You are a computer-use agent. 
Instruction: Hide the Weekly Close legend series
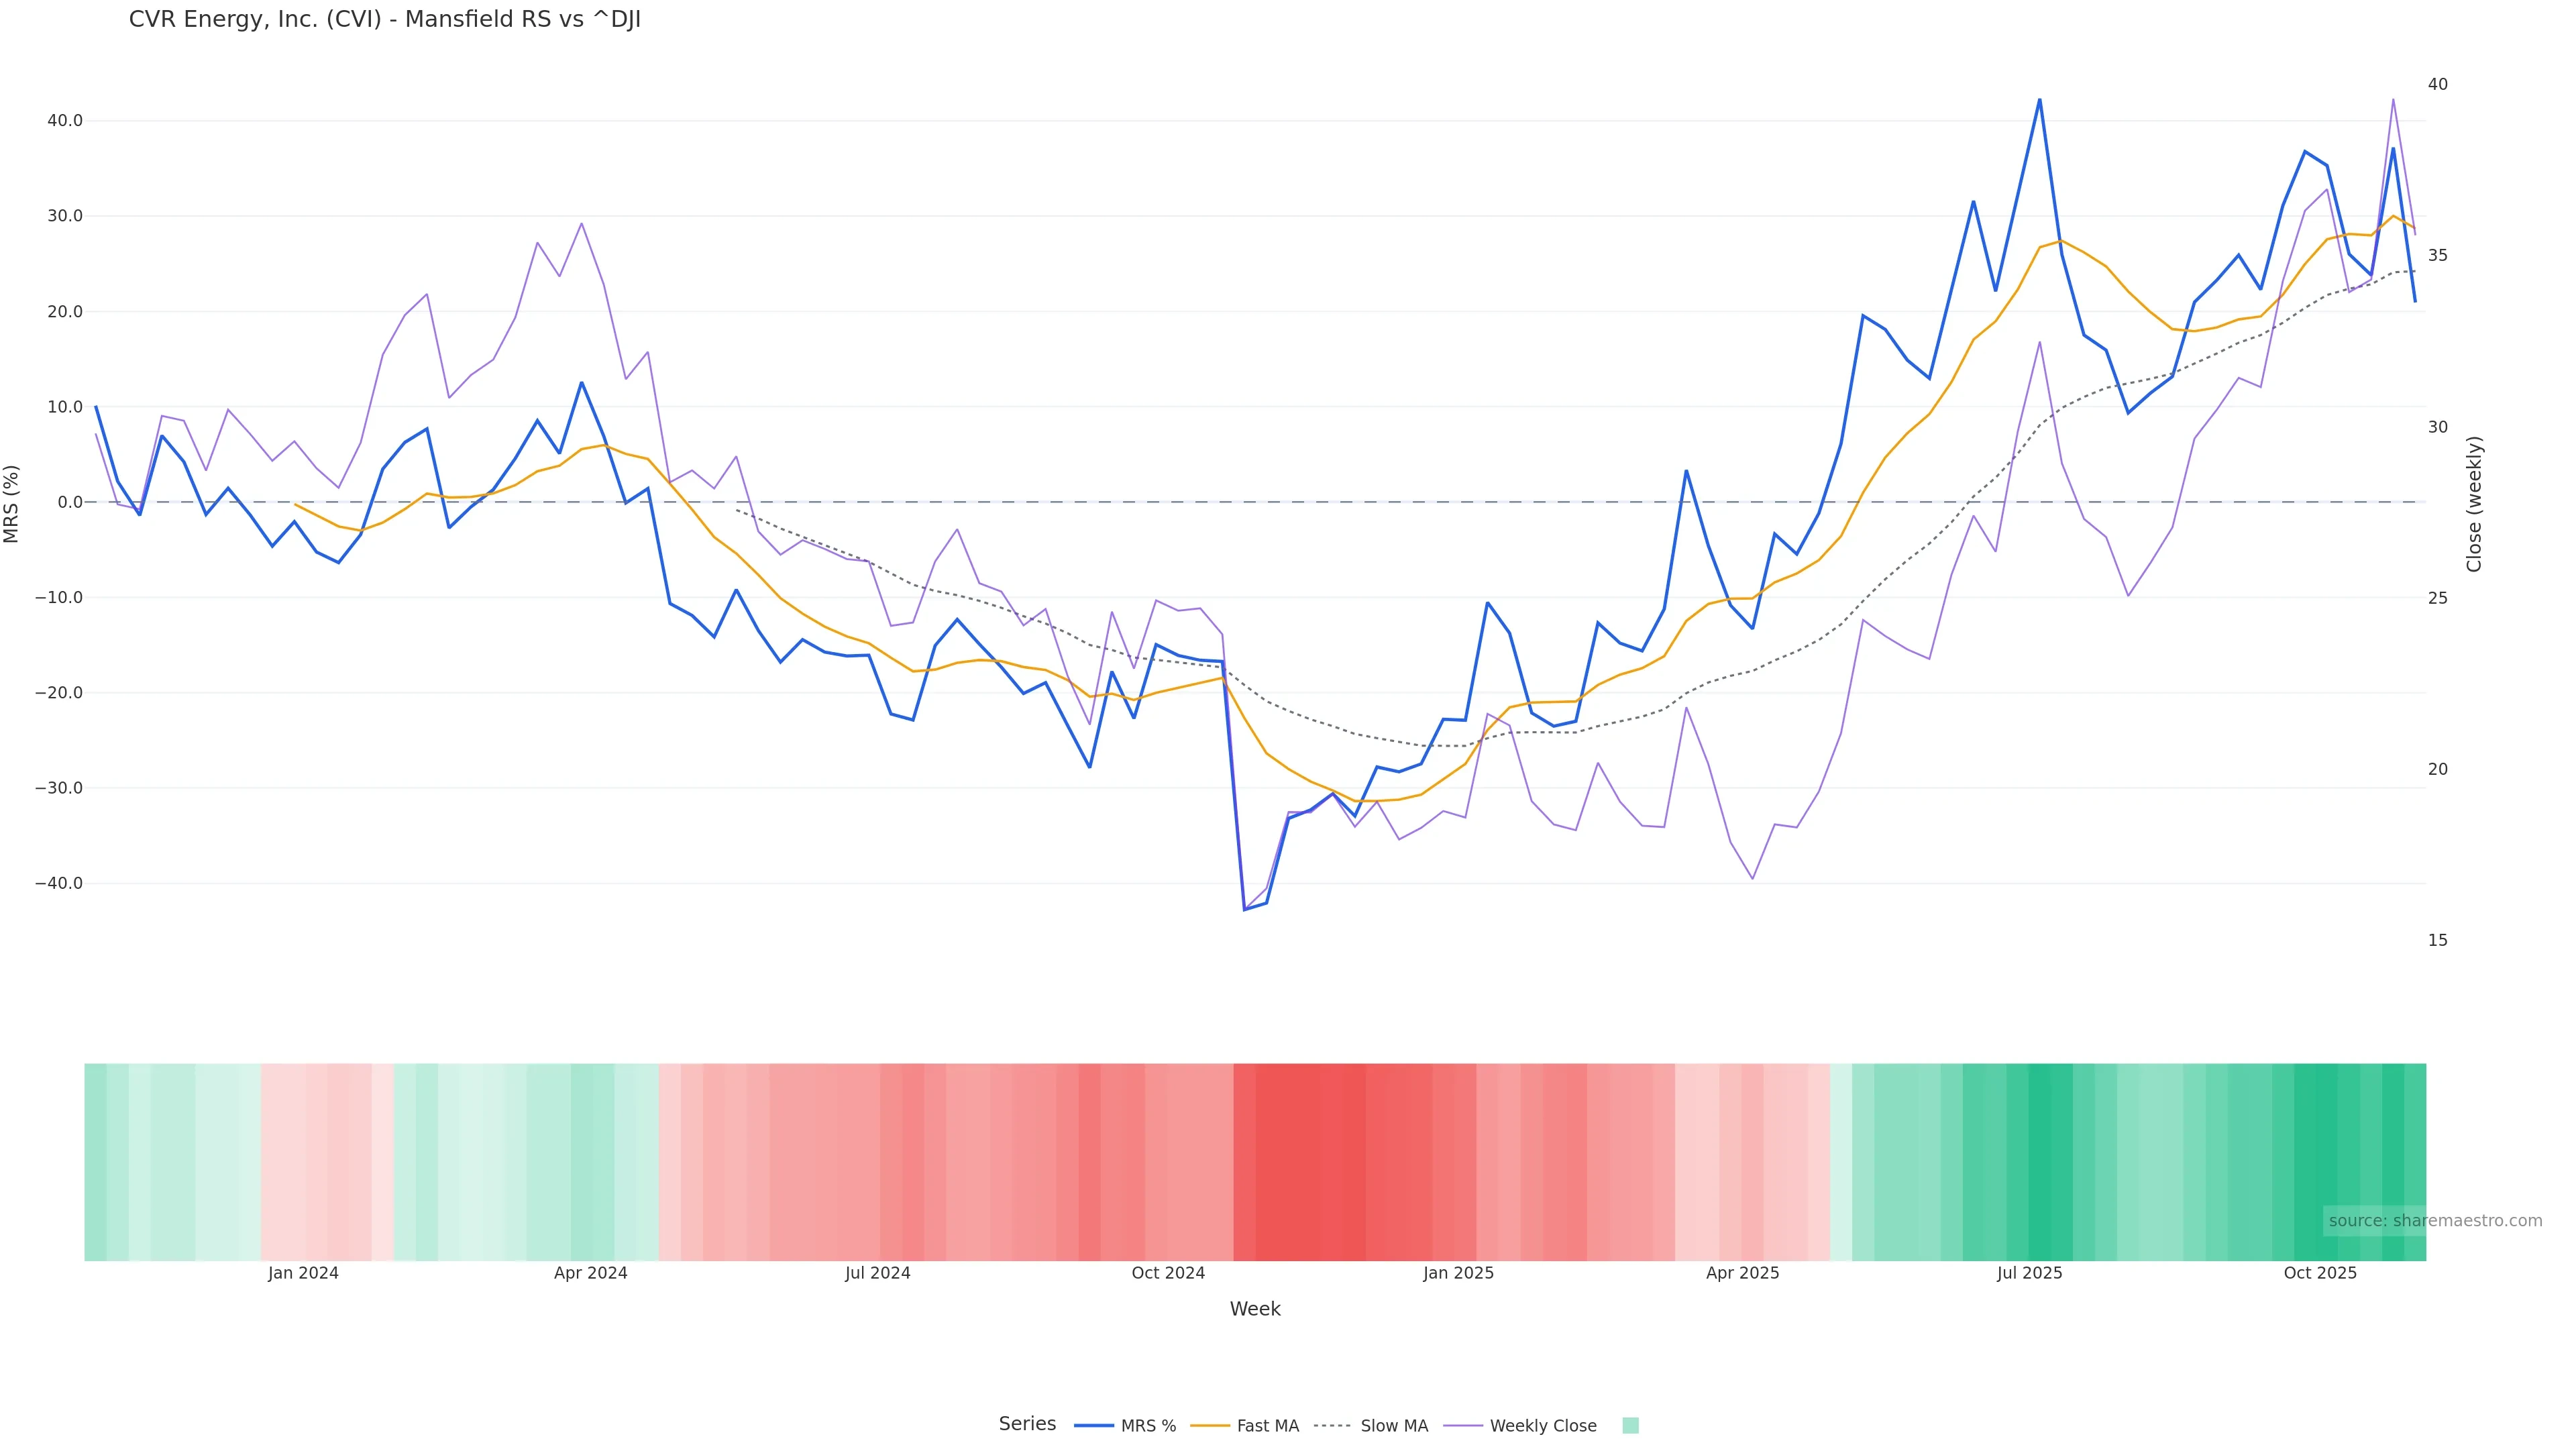(1521, 1426)
